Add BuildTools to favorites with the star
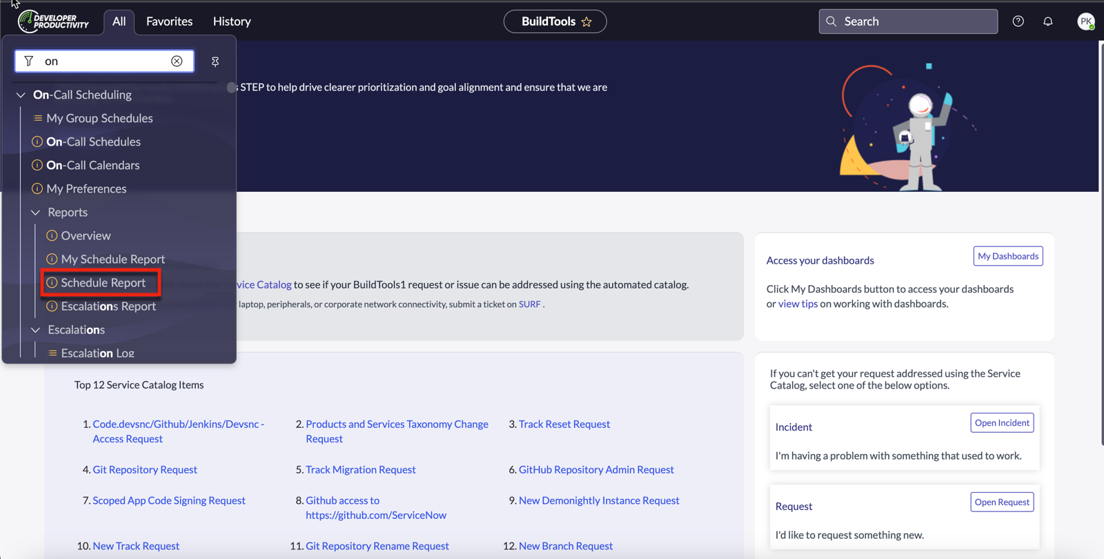 [x=586, y=21]
